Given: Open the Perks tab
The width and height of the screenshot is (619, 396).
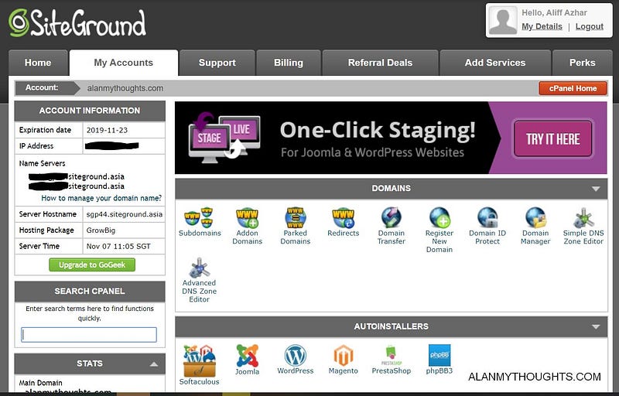Looking at the screenshot, I should pos(583,63).
